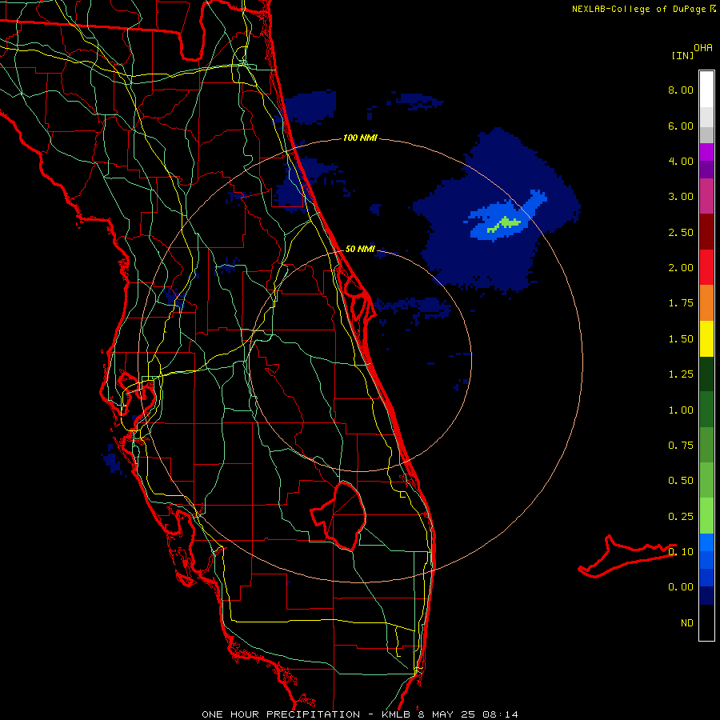720x720 pixels.
Task: Pick the dark maroon legend swatch
Action: pos(706,232)
